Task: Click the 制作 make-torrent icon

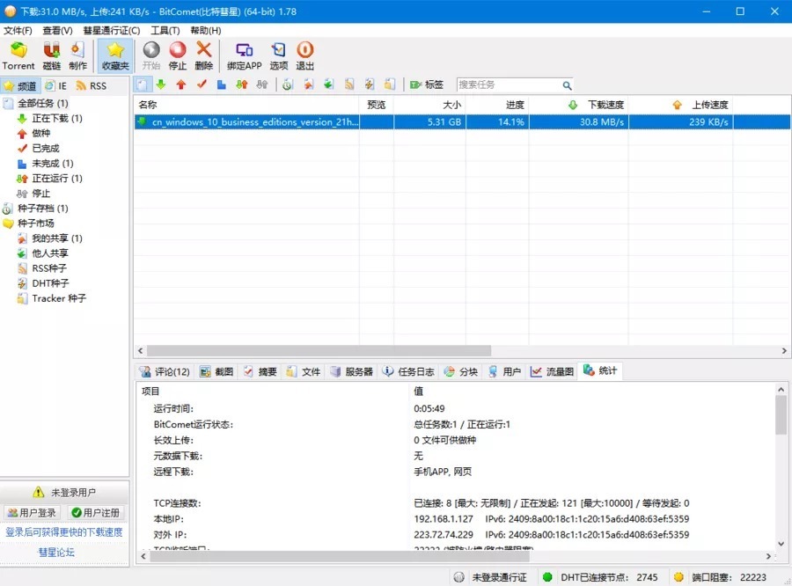Action: [x=77, y=55]
